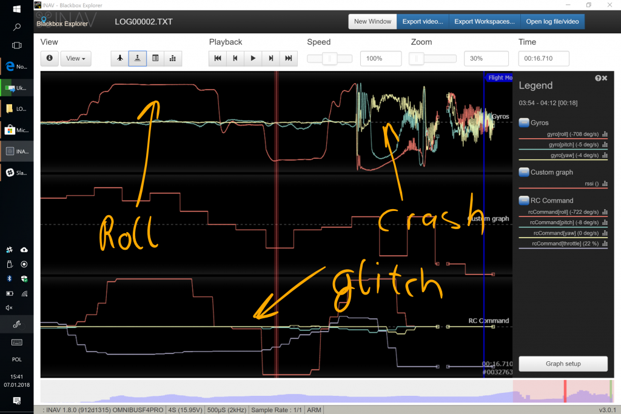Image resolution: width=621 pixels, height=414 pixels.
Task: Click analyser icon next to rcCommand[throttle]
Action: (x=605, y=244)
